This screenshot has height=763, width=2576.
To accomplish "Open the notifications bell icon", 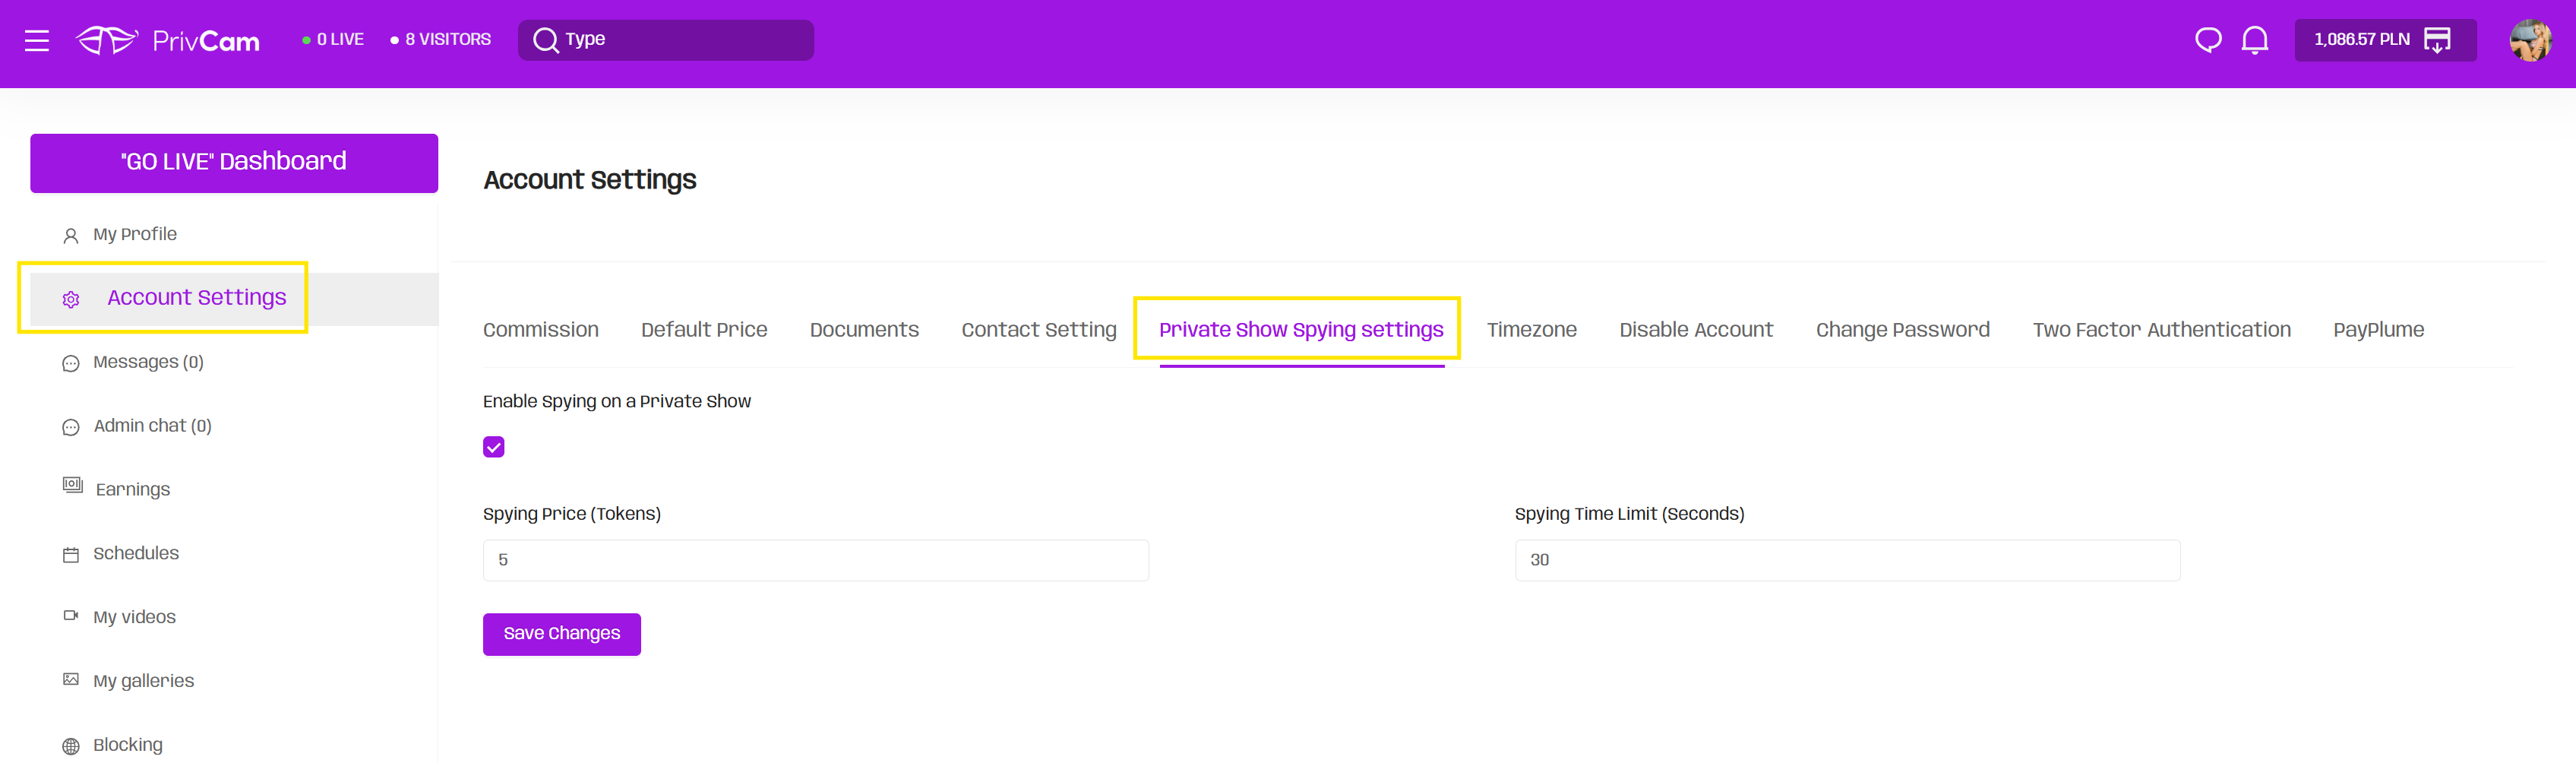I will (x=2254, y=40).
